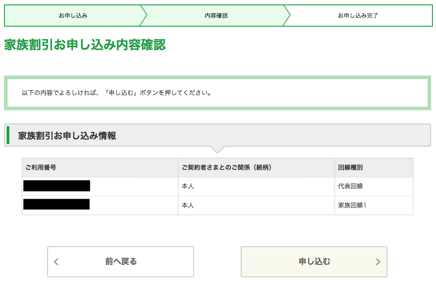
Task: Click the ご利用番号 column header
Action: click(x=100, y=168)
